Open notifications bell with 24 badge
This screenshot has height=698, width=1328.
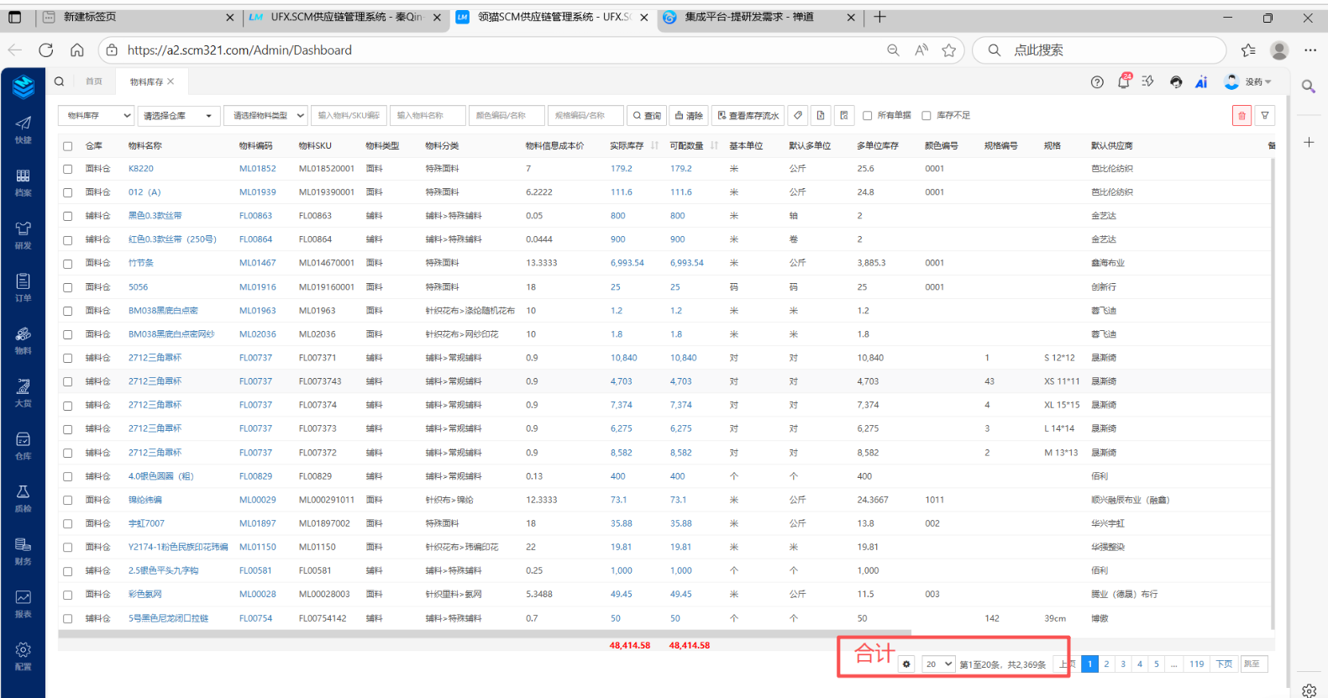(x=1123, y=81)
